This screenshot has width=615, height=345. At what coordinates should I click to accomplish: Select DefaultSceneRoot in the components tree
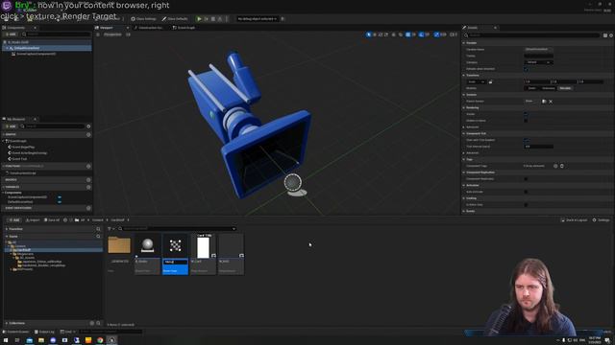(x=27, y=48)
